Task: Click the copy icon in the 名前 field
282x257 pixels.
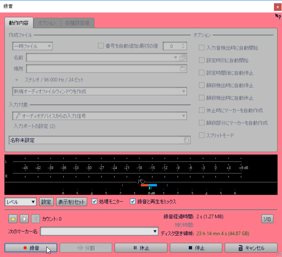Action: [183, 57]
